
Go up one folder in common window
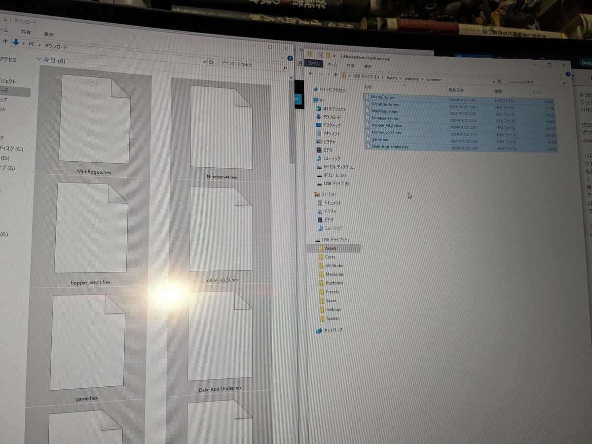click(x=335, y=75)
